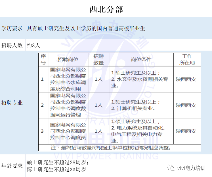Click the note 最终招聘数量将根据上级单位核定情况相应调整

click(111, 148)
